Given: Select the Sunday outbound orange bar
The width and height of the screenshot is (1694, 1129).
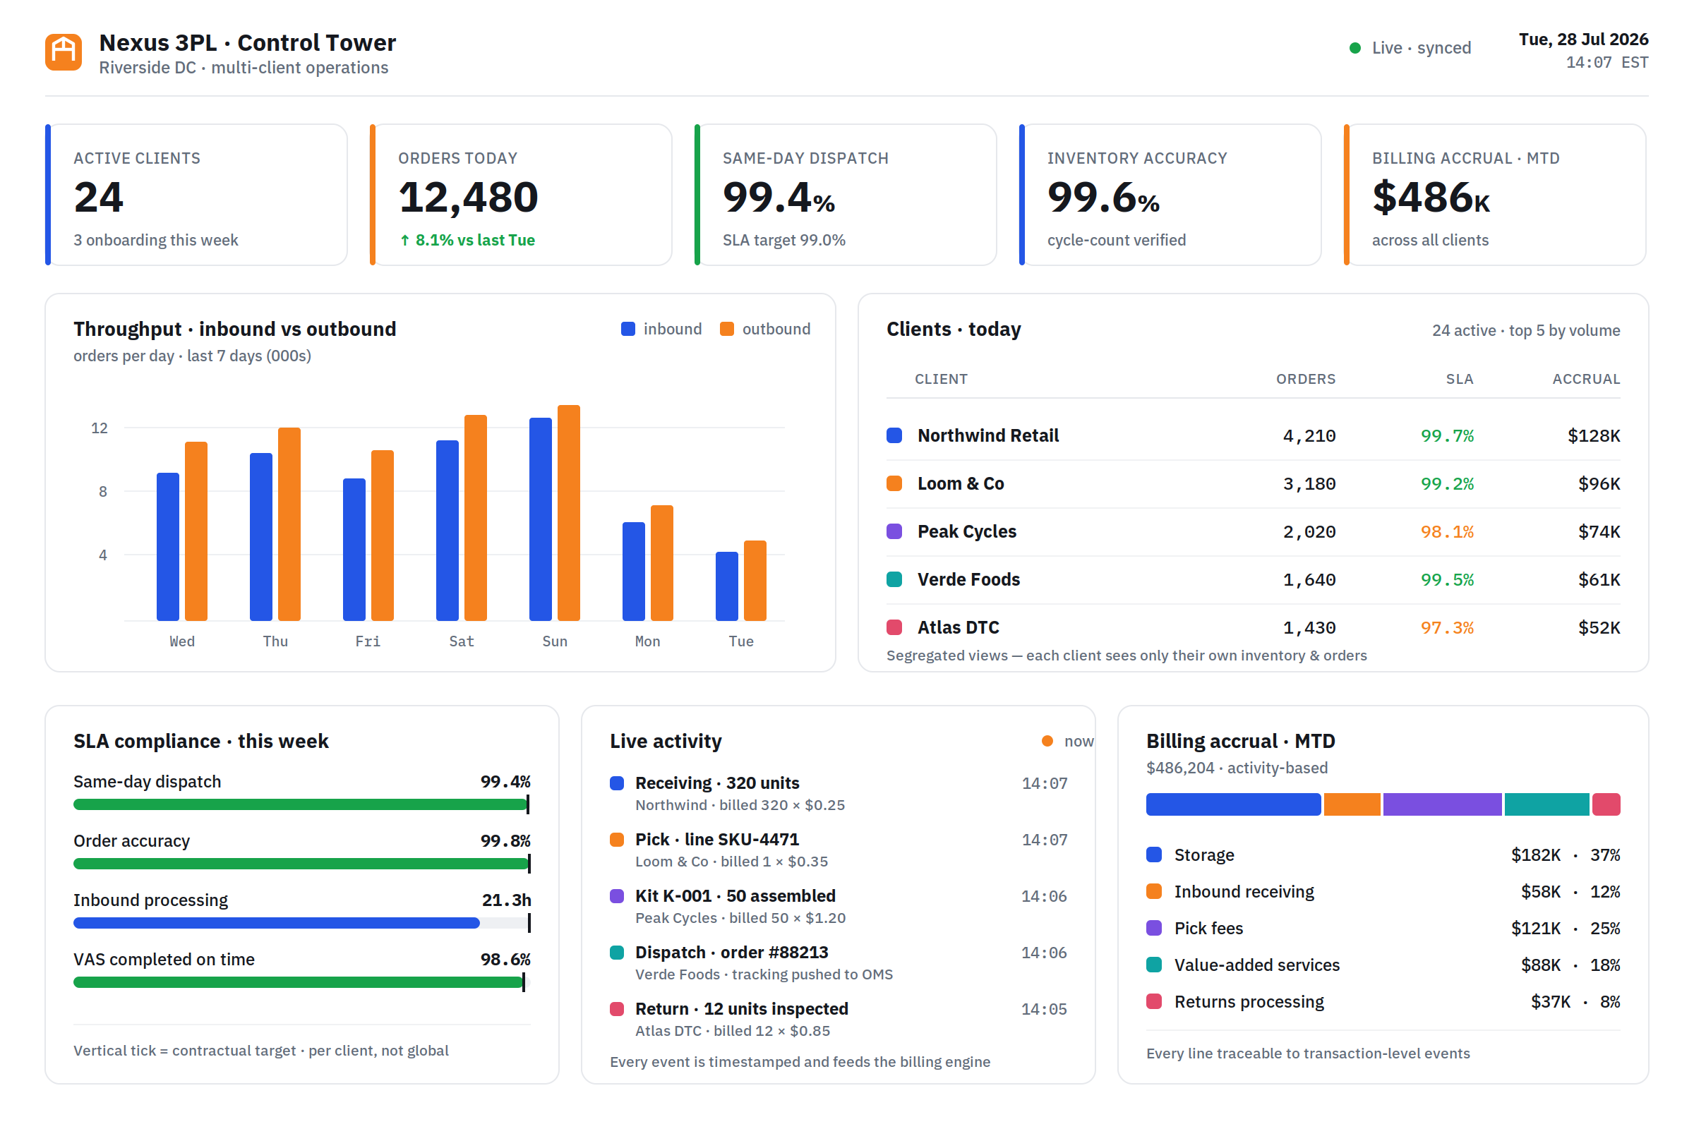Looking at the screenshot, I should (569, 514).
